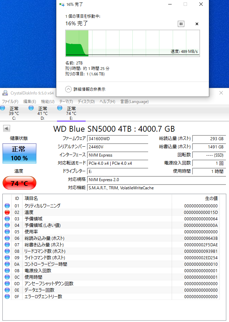The height and width of the screenshot is (322, 229).
Task: Click the CrystalDiskInfo app icon in title bar
Action: (5, 93)
